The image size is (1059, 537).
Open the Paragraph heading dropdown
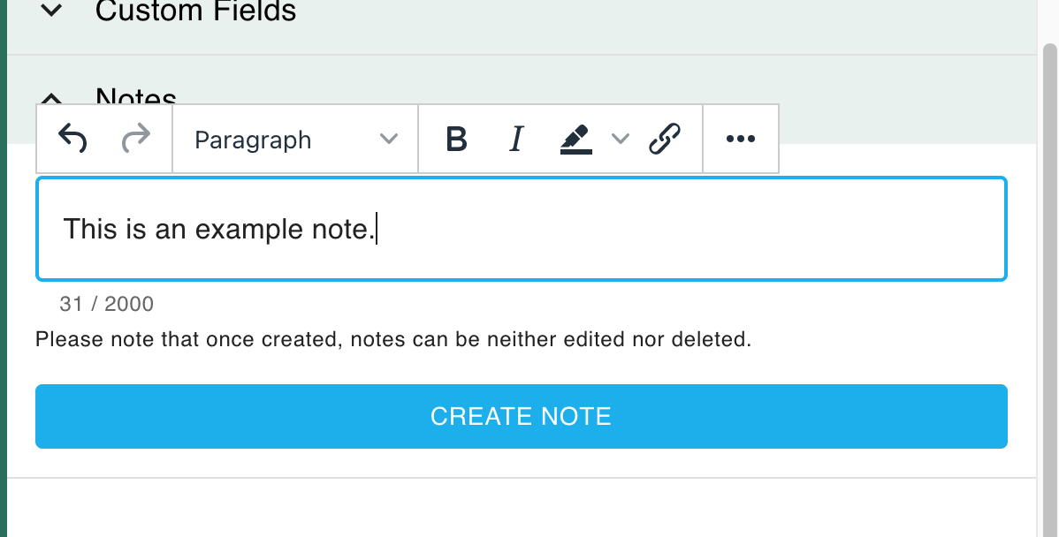point(296,139)
